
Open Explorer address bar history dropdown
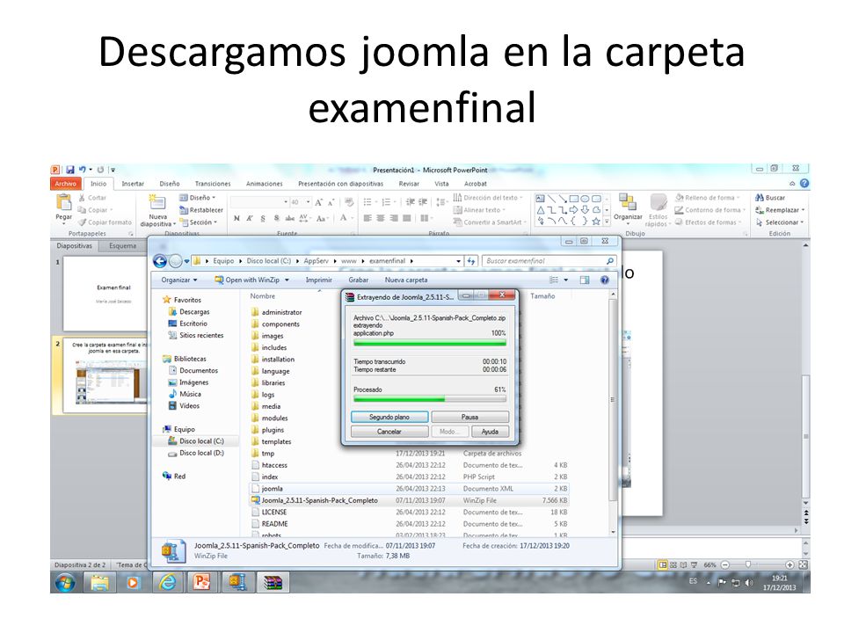tap(459, 261)
